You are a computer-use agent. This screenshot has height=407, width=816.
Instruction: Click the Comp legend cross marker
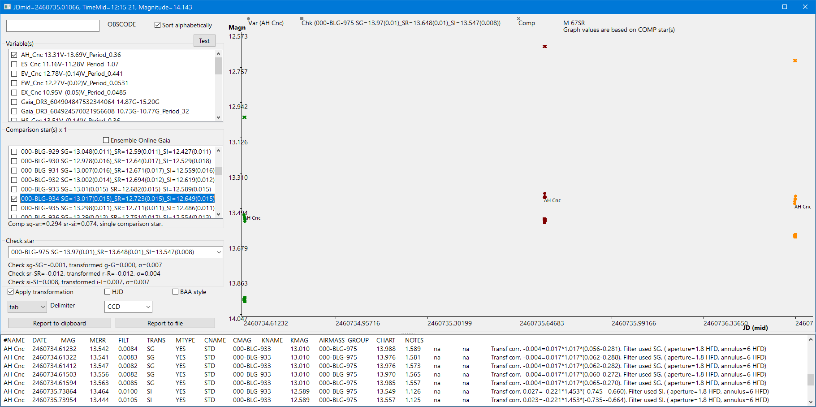[x=519, y=19]
